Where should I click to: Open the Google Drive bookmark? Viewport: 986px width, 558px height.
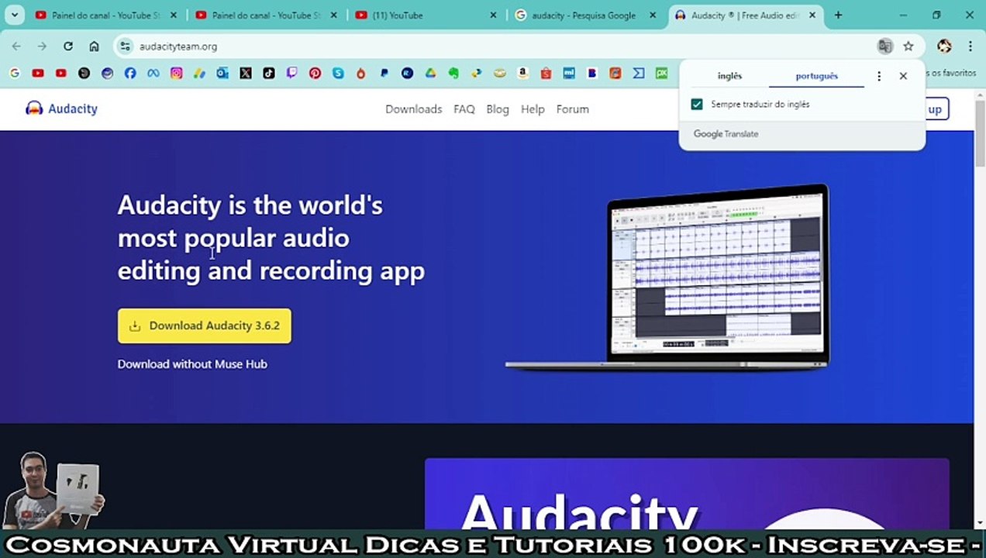pyautogui.click(x=430, y=73)
